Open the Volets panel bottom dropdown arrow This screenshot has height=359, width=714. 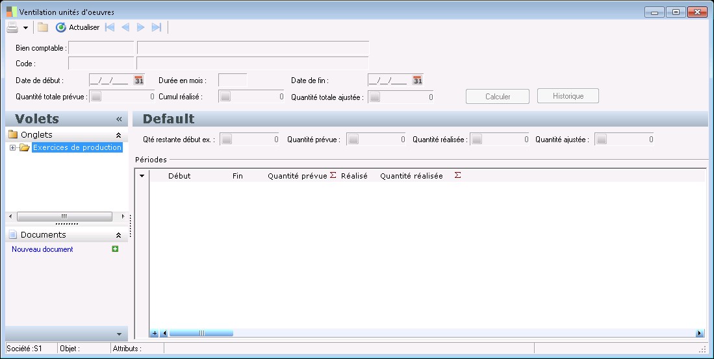pos(119,334)
